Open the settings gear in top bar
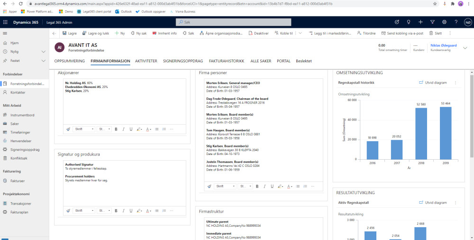 (x=444, y=22)
